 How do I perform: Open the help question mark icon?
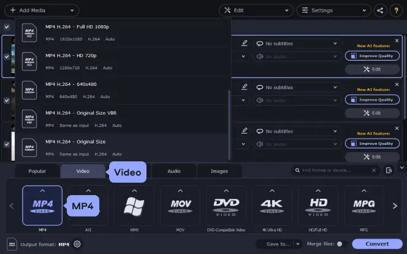397,10
